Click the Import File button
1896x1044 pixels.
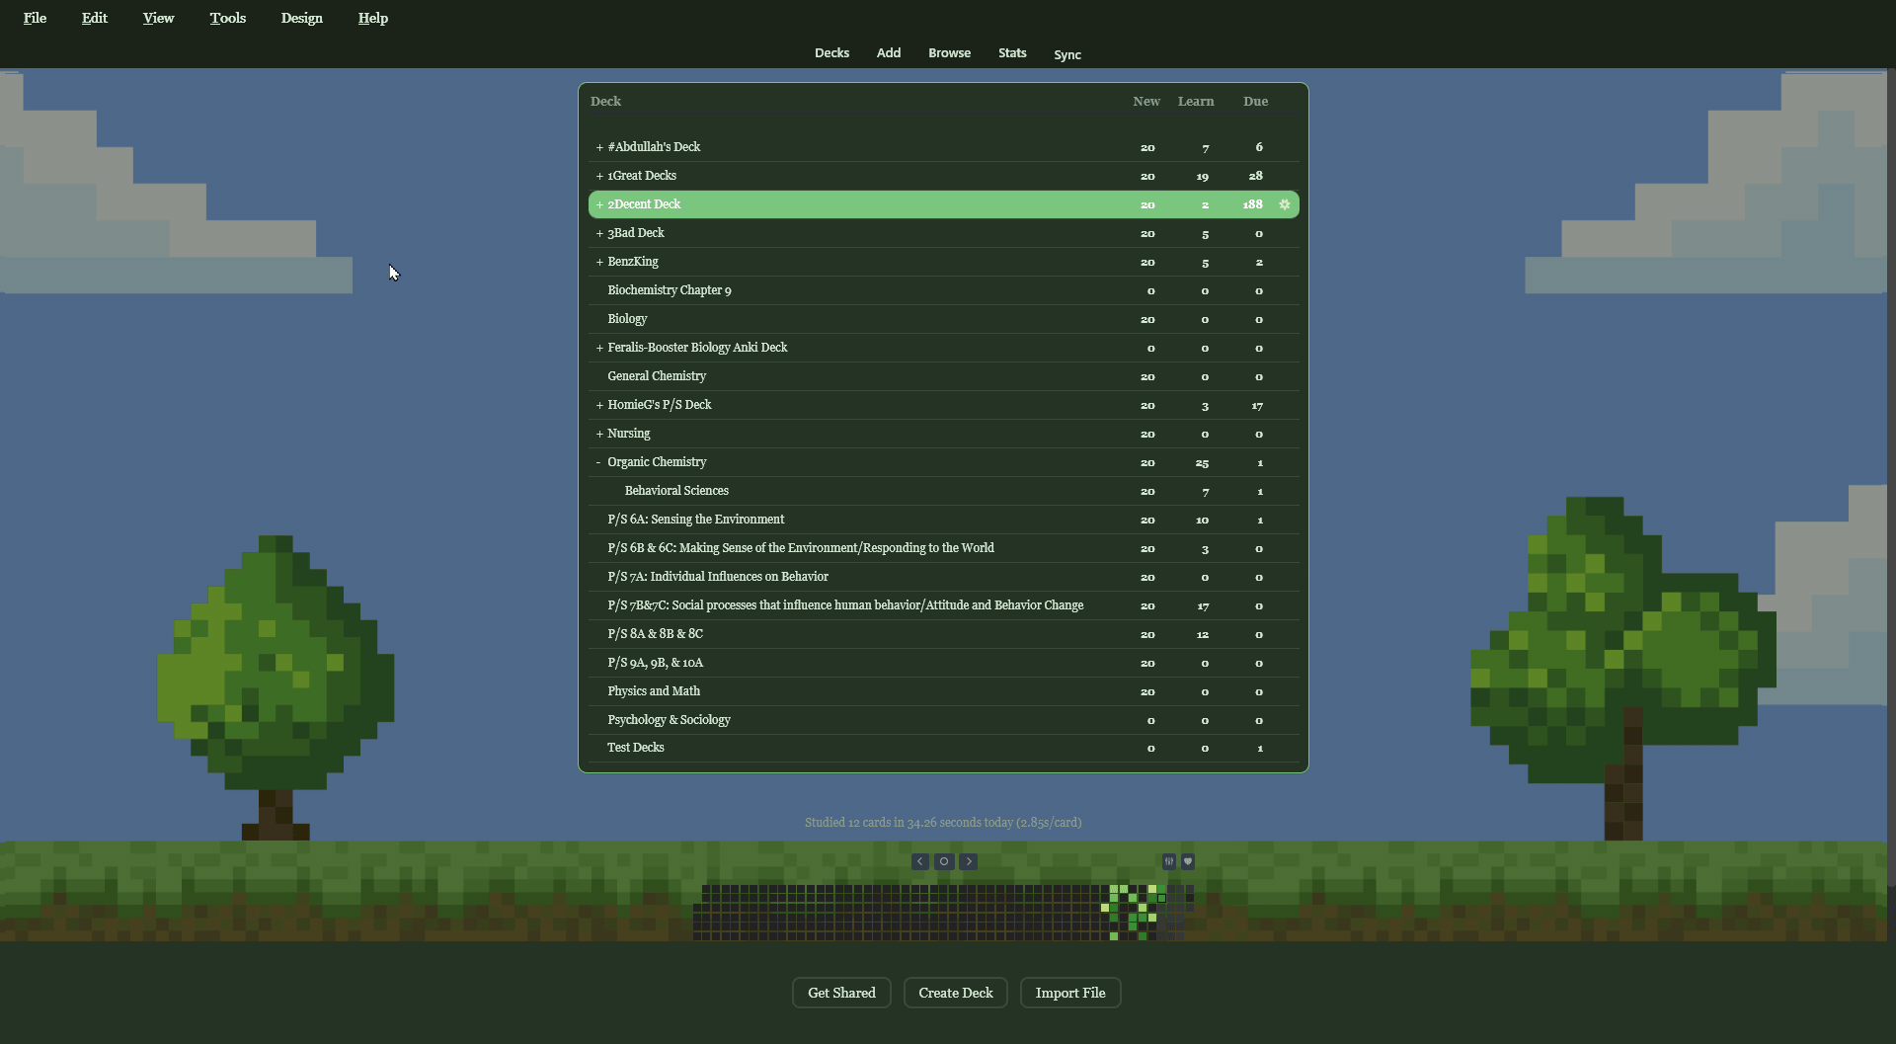pyautogui.click(x=1070, y=993)
